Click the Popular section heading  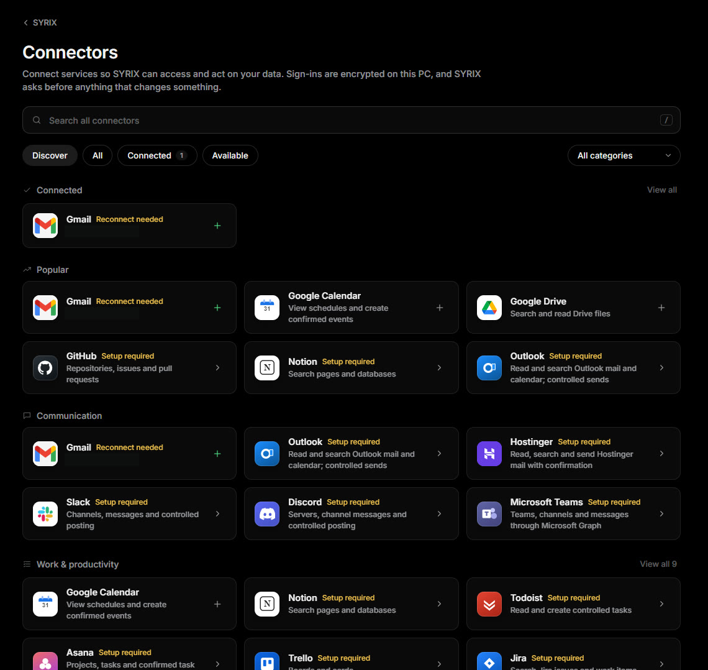pos(52,270)
